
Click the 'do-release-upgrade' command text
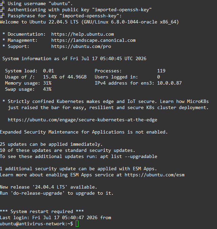(38, 193)
